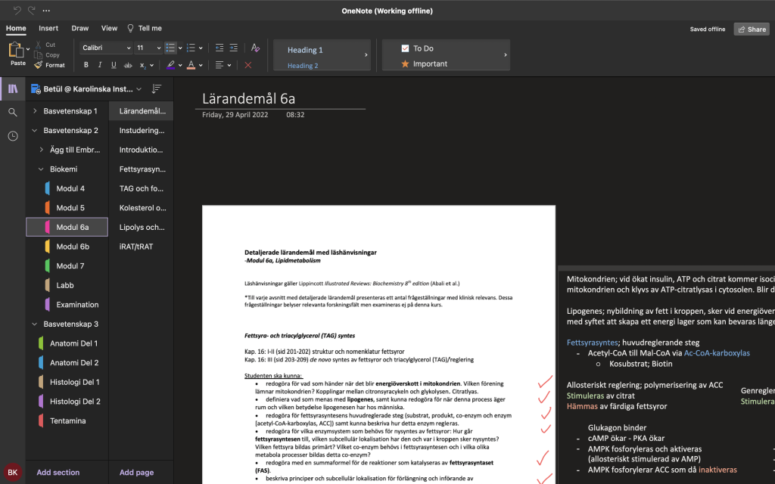Click Add section at the bottom

[x=58, y=473]
